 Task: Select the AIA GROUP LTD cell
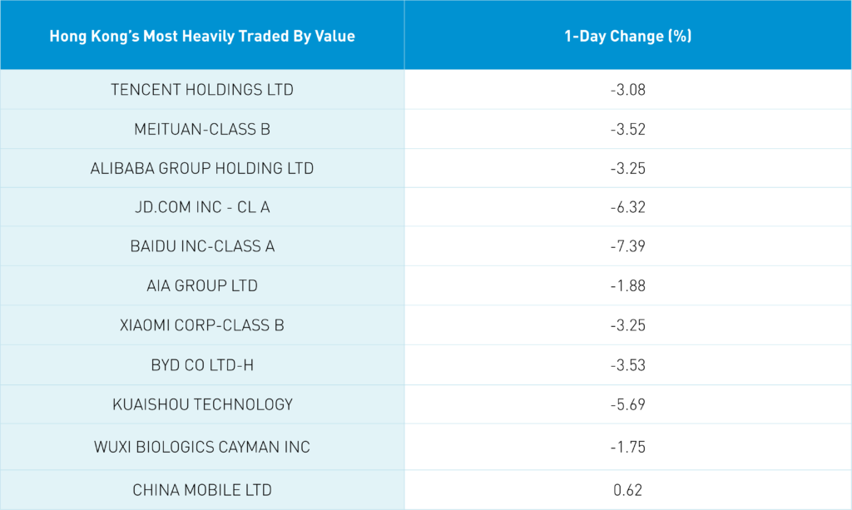202,285
